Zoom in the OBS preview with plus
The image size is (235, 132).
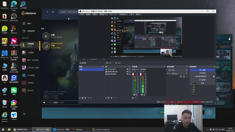pos(88,60)
